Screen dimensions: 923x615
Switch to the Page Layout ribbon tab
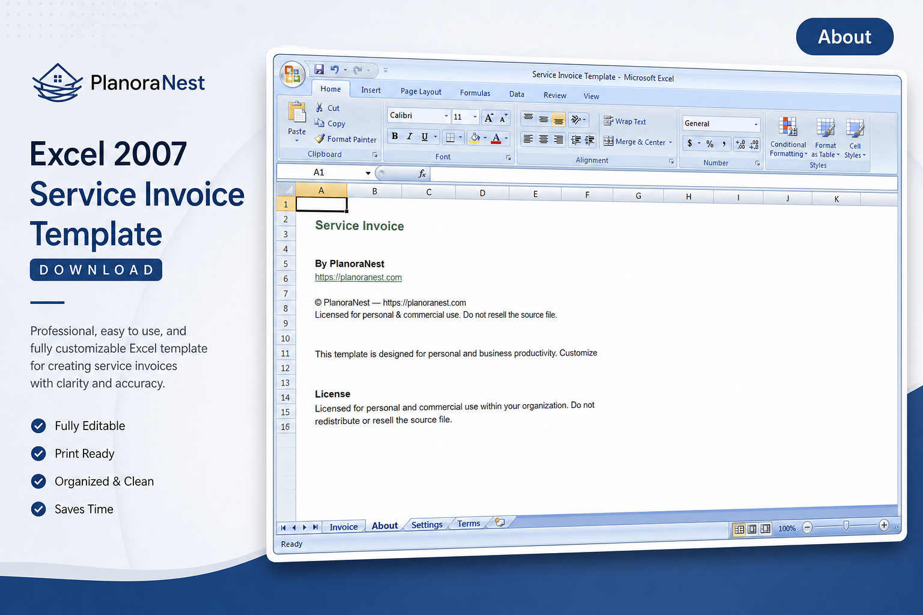[x=421, y=91]
